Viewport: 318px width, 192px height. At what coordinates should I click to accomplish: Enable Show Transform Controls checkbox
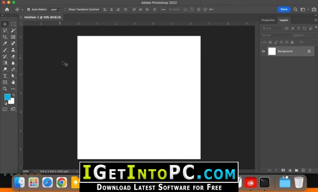pos(66,10)
